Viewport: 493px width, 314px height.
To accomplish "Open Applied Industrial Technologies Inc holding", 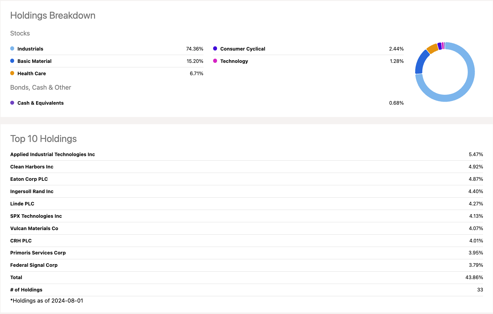I will click(x=53, y=155).
